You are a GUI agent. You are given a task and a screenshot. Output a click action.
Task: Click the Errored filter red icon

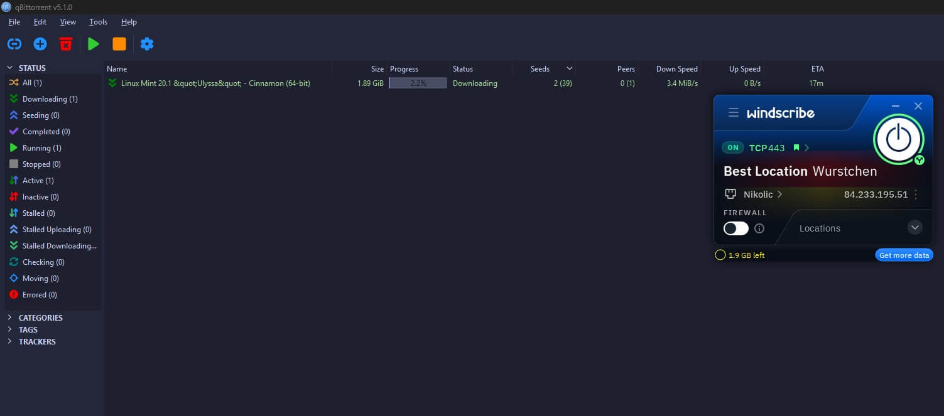pos(14,295)
